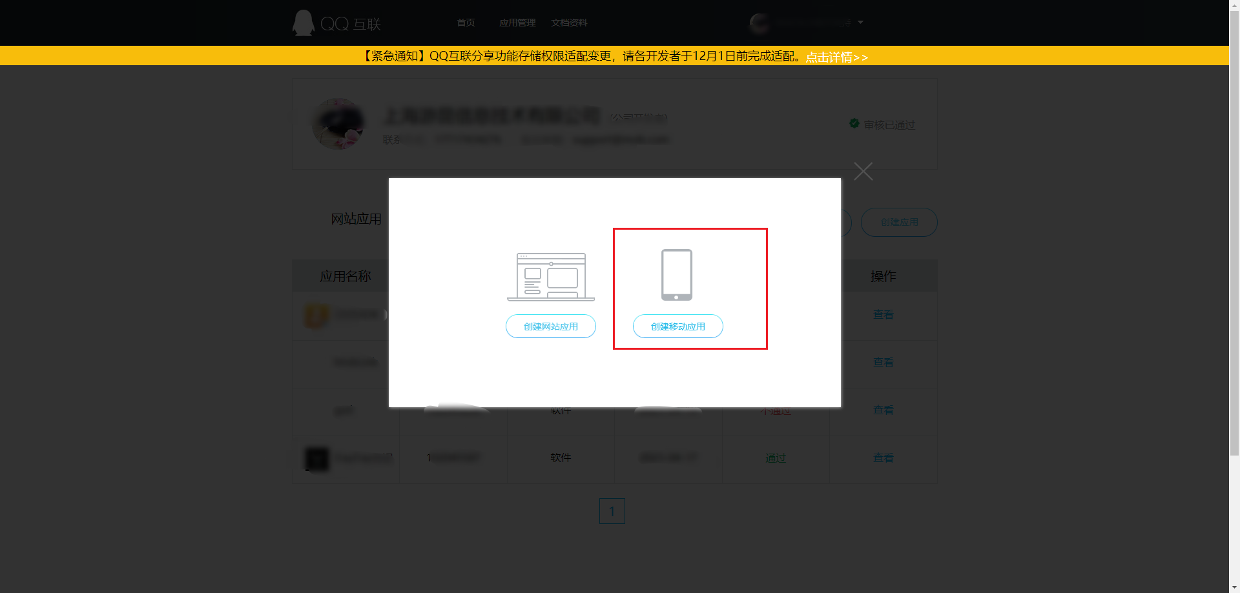The height and width of the screenshot is (593, 1240).
Task: Click the user avatar in the top bar
Action: (x=759, y=23)
